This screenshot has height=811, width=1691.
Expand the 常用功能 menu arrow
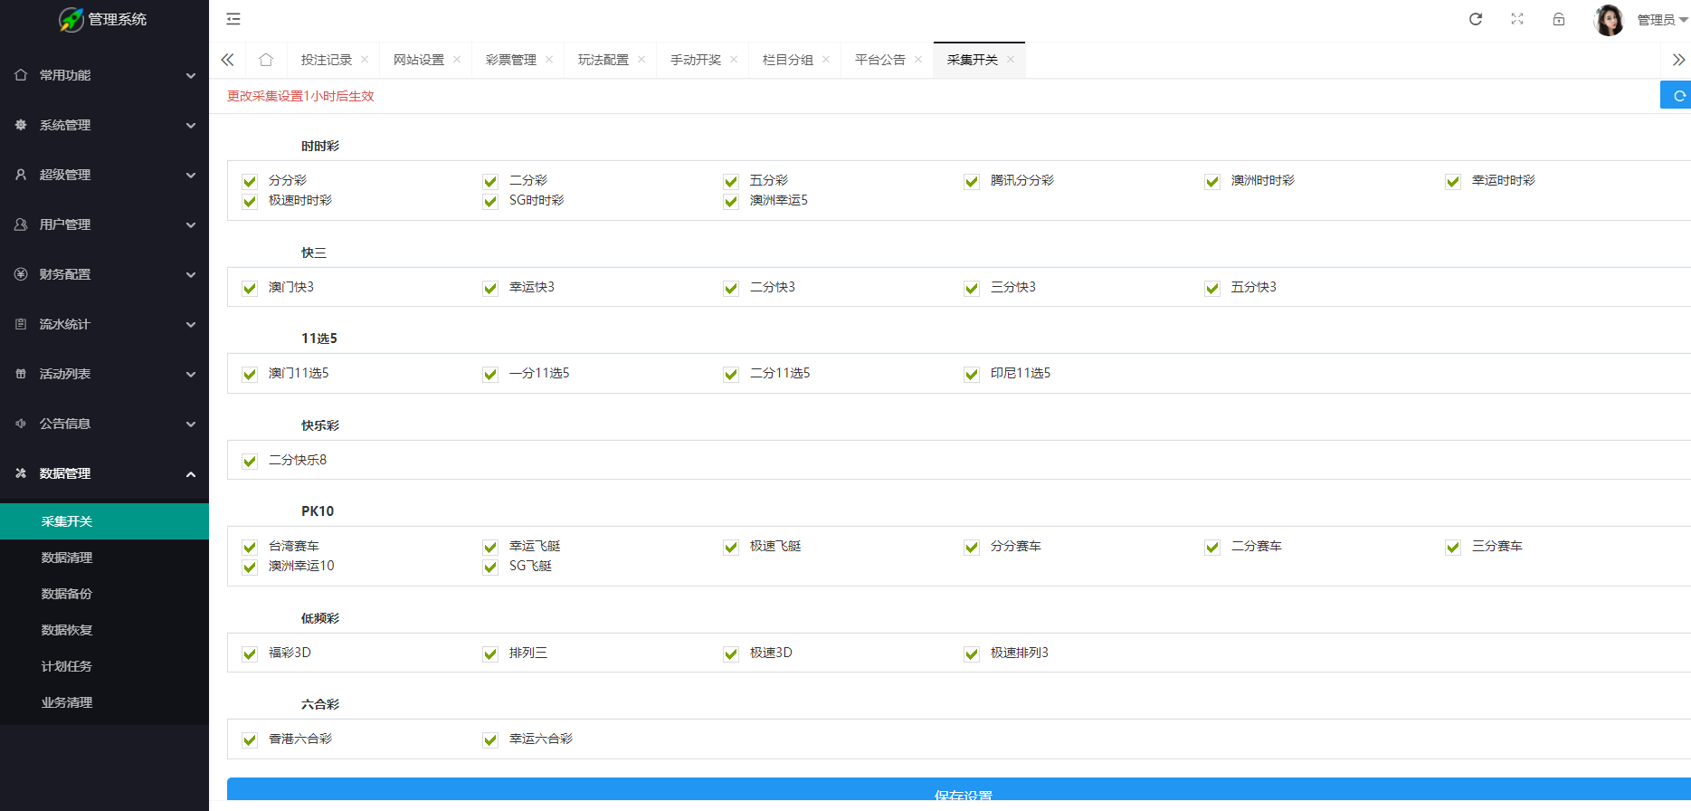[191, 76]
